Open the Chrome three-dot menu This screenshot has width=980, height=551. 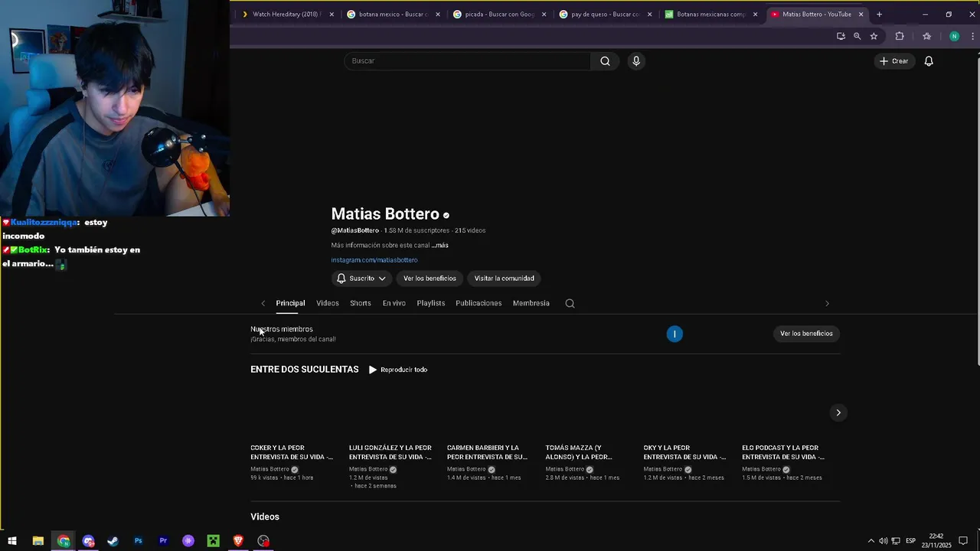pyautogui.click(x=972, y=36)
